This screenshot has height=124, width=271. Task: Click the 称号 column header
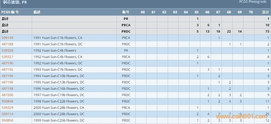pos(126,12)
